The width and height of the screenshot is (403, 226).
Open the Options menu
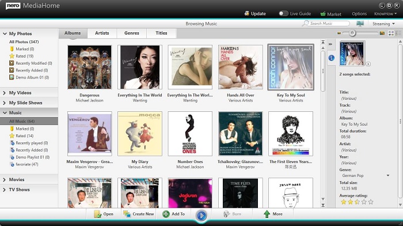pos(359,14)
